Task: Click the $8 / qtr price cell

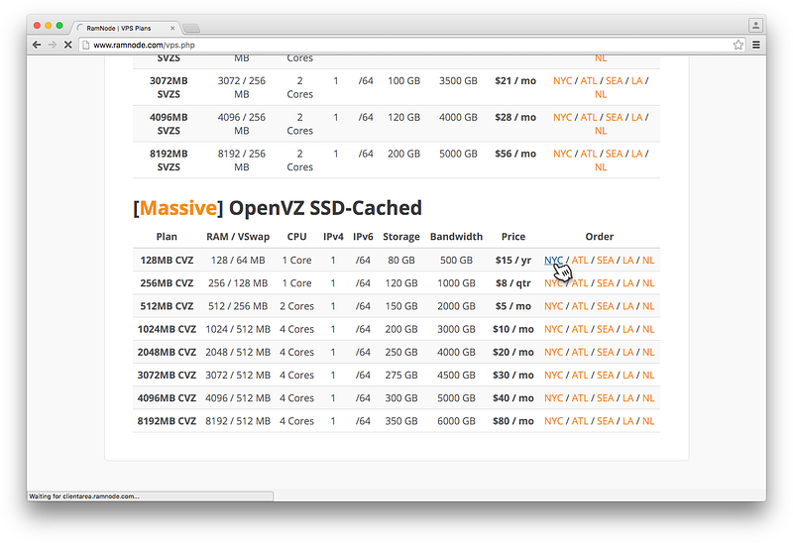Action: point(512,283)
